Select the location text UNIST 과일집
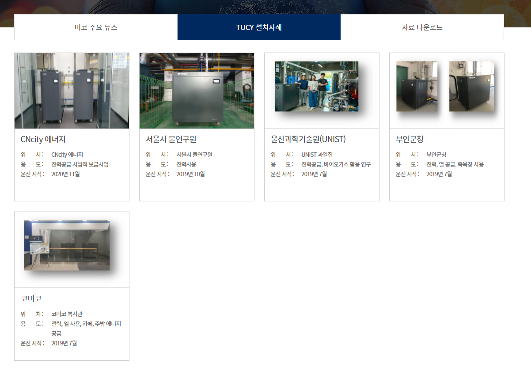This screenshot has width=531, height=367. 317,155
